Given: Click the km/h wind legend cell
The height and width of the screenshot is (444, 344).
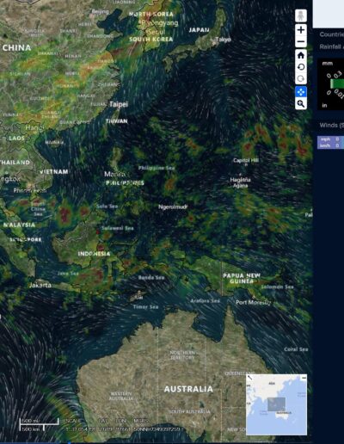Looking at the screenshot, I should point(325,145).
